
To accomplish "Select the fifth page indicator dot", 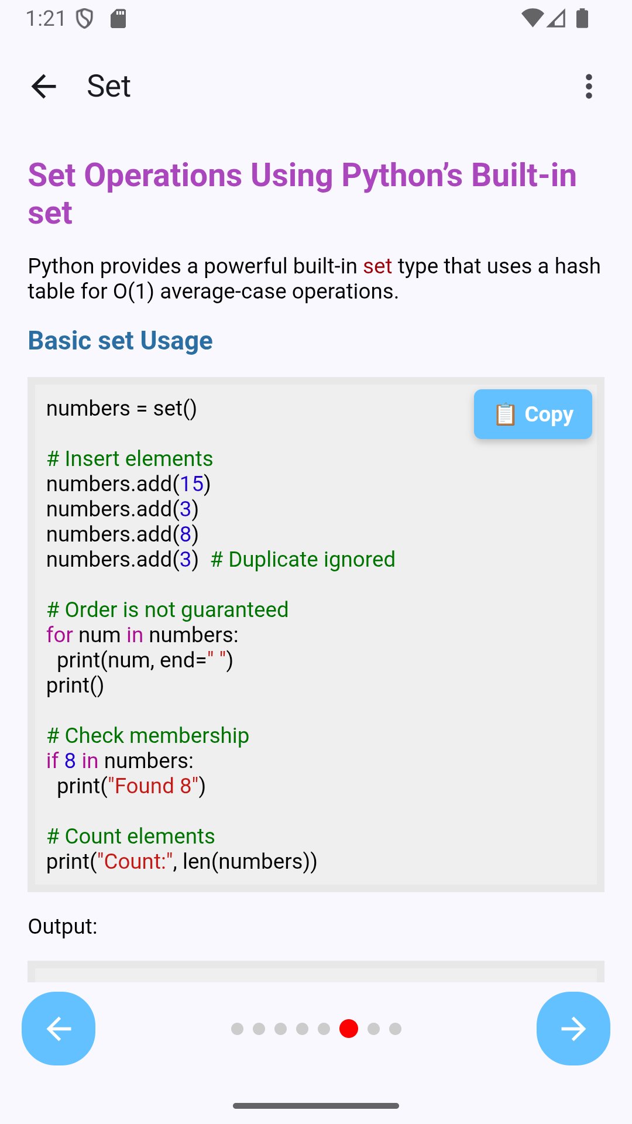I will point(324,1029).
